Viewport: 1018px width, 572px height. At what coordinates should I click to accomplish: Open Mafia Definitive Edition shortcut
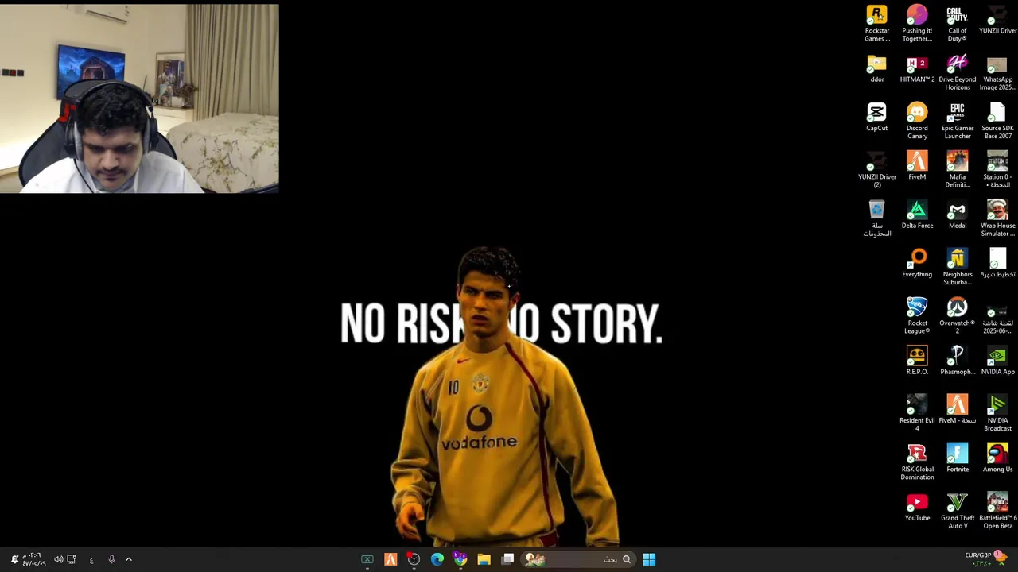[958, 170]
